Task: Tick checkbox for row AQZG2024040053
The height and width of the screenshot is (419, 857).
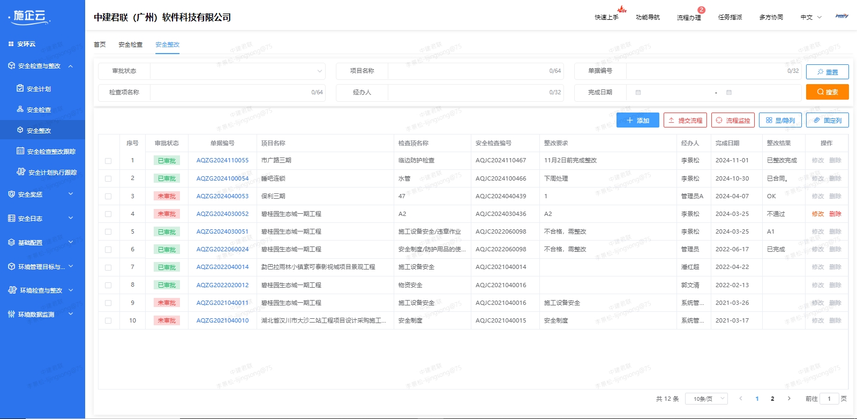Action: (108, 196)
